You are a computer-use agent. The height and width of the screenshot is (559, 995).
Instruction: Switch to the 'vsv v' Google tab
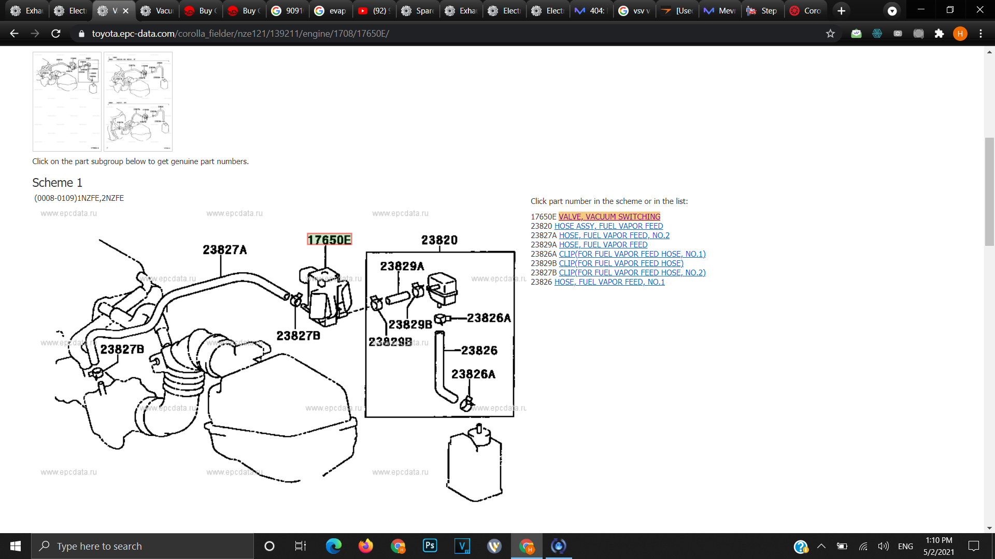coord(635,10)
